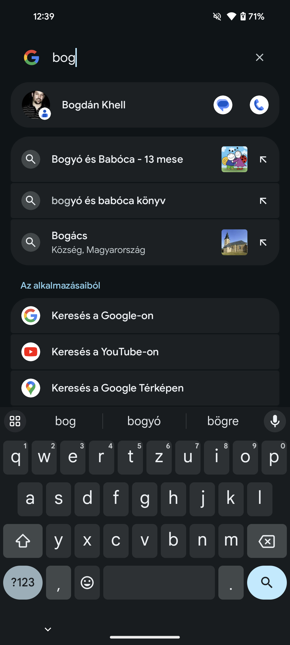Collapse keyboard with the down chevron

48,629
